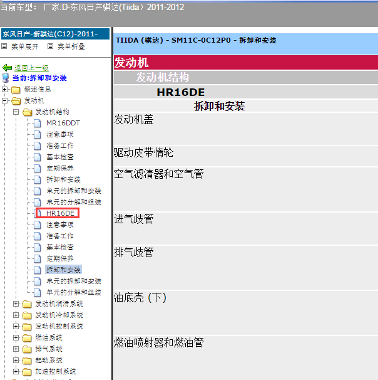Select 单元的分解和组装 in the HR16DE group

point(74,292)
